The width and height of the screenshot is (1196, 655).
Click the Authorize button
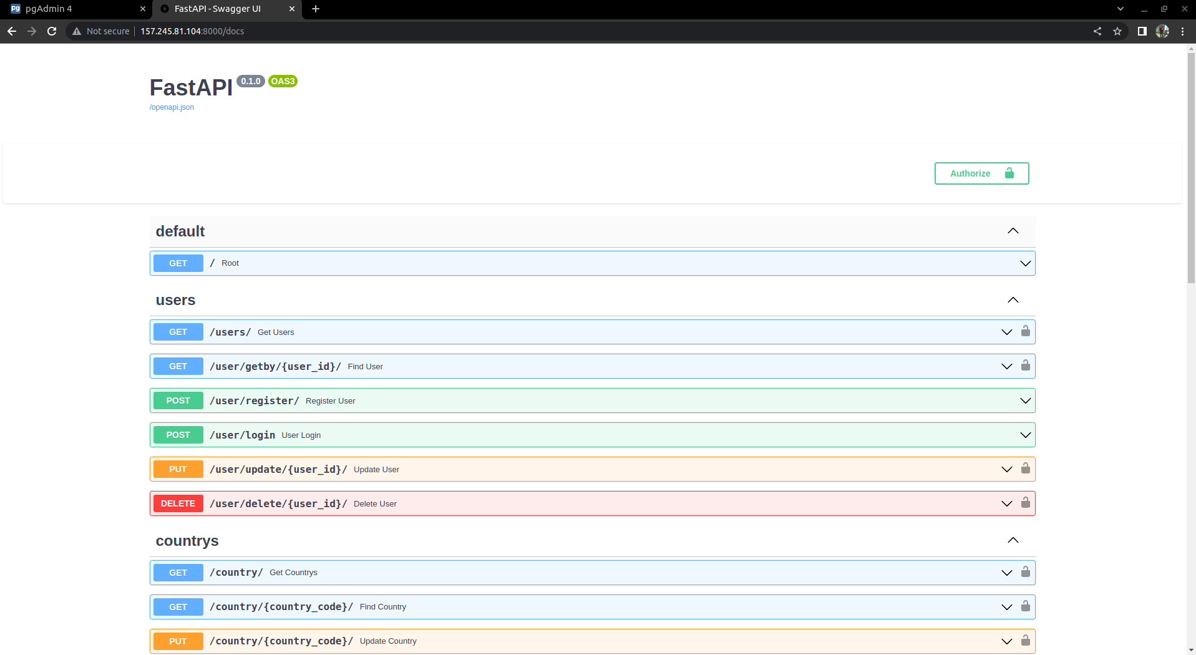[981, 173]
